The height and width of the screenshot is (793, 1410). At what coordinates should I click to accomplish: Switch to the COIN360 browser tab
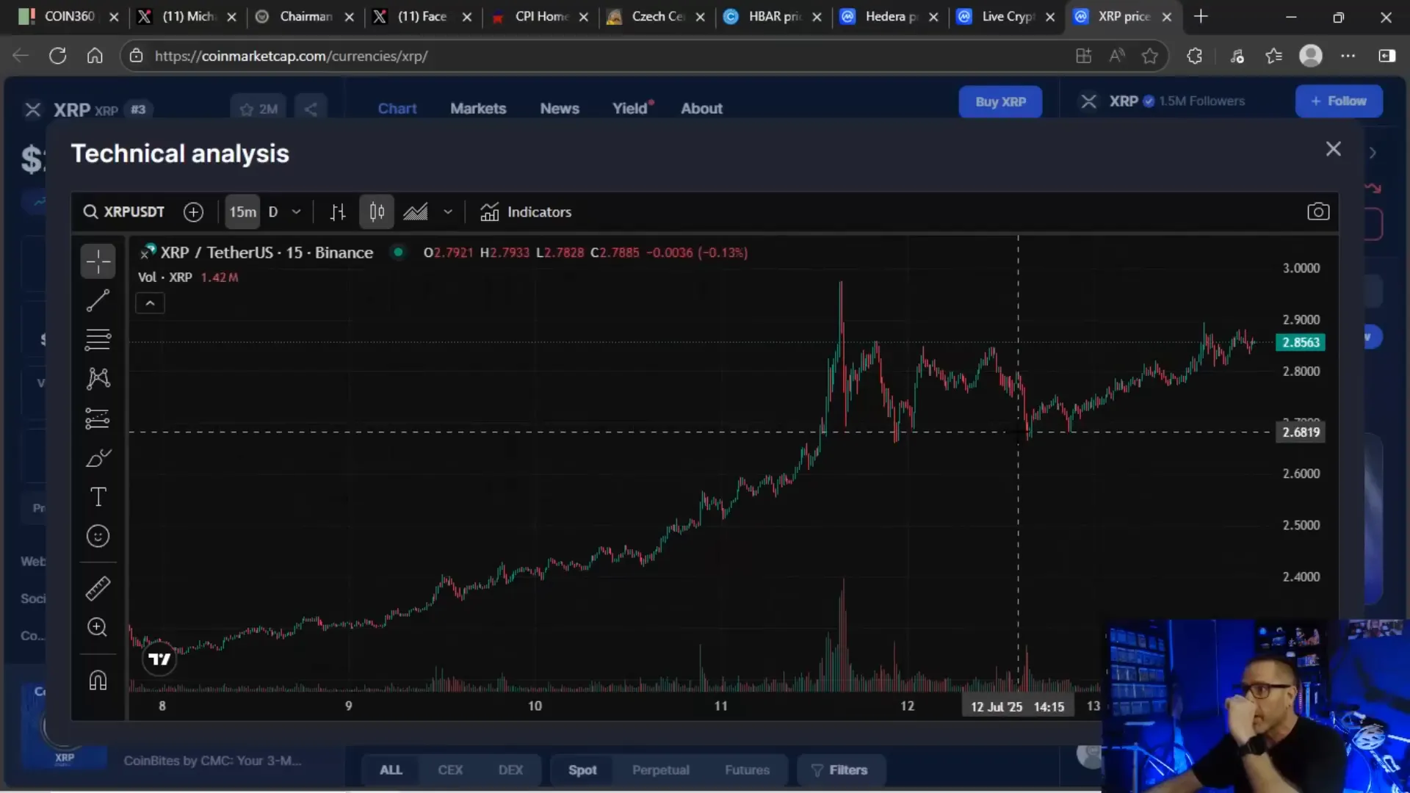[69, 16]
